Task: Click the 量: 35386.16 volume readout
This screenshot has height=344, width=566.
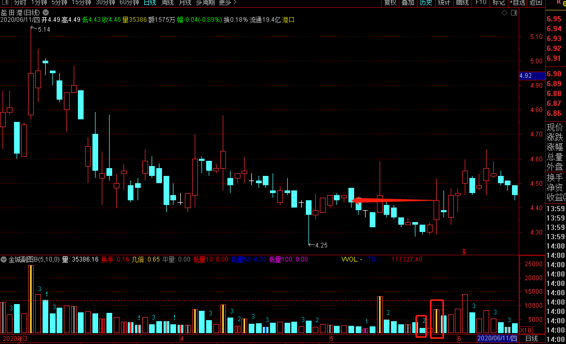Action: pos(80,259)
